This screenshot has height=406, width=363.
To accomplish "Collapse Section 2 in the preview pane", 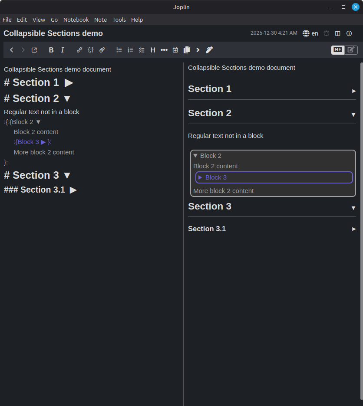I will pyautogui.click(x=353, y=115).
